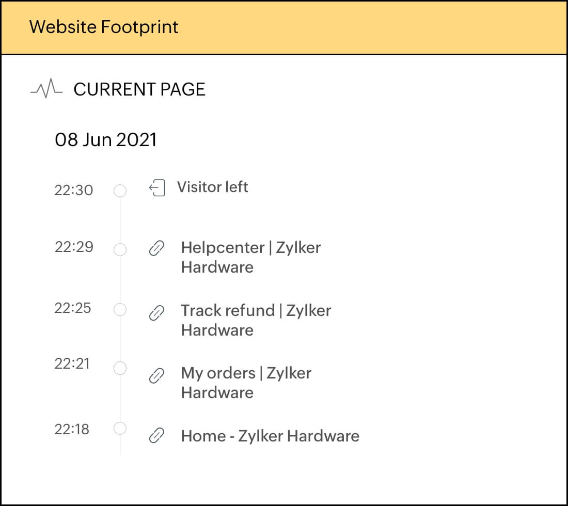Viewport: 568px width, 506px height.
Task: Click the exit icon beside Visitor left
Action: pyautogui.click(x=157, y=188)
